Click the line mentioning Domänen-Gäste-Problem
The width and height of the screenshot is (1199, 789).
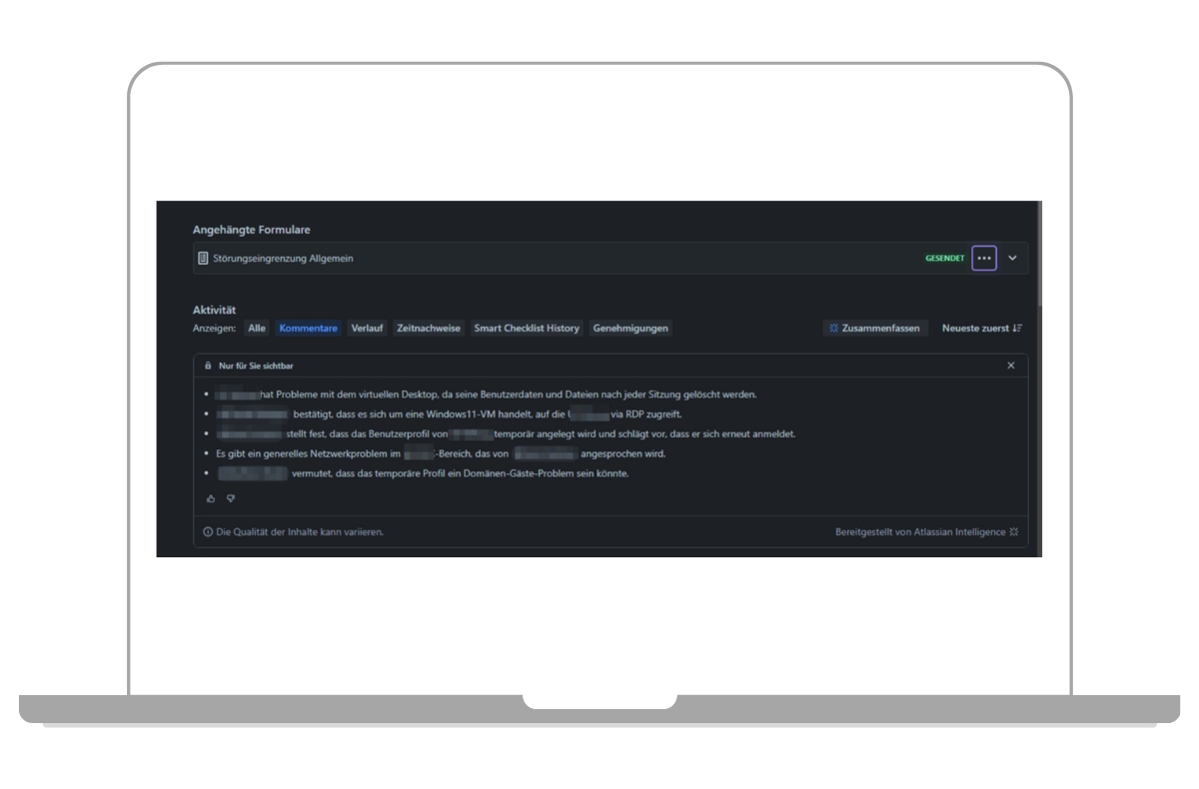pyautogui.click(x=423, y=473)
